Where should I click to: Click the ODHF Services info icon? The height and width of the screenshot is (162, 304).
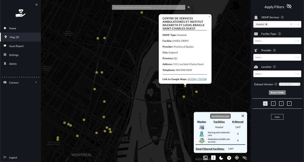(282, 17)
